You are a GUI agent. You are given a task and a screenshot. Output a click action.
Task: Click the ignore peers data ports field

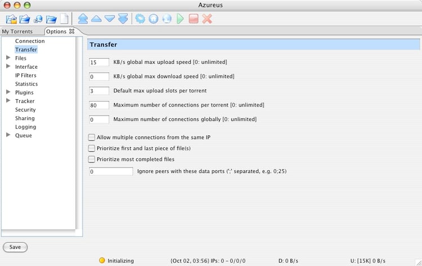[x=111, y=171]
